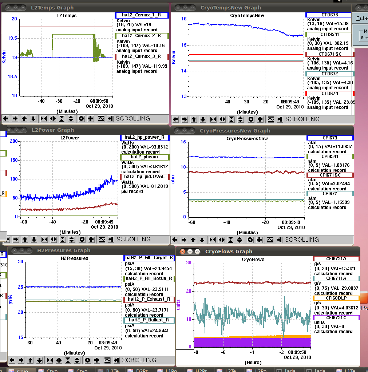Compress time axis in CryoTempsNew Graph toolbar

(213, 119)
